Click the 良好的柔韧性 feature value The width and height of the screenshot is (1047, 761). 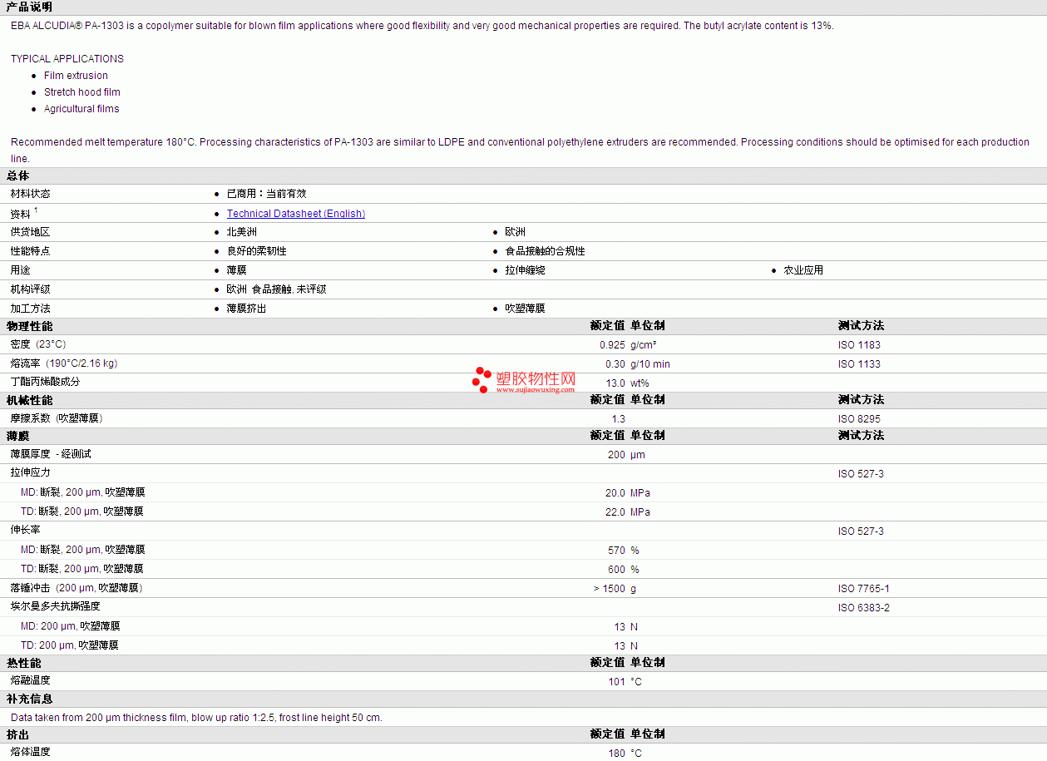click(x=257, y=251)
